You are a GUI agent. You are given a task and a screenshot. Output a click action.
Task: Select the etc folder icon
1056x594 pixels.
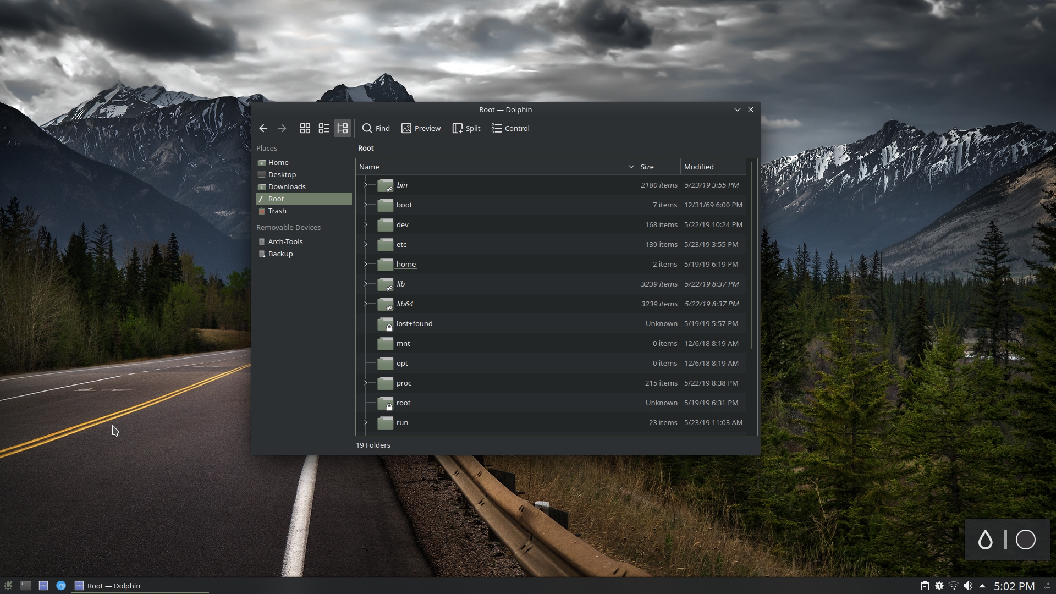coord(386,245)
